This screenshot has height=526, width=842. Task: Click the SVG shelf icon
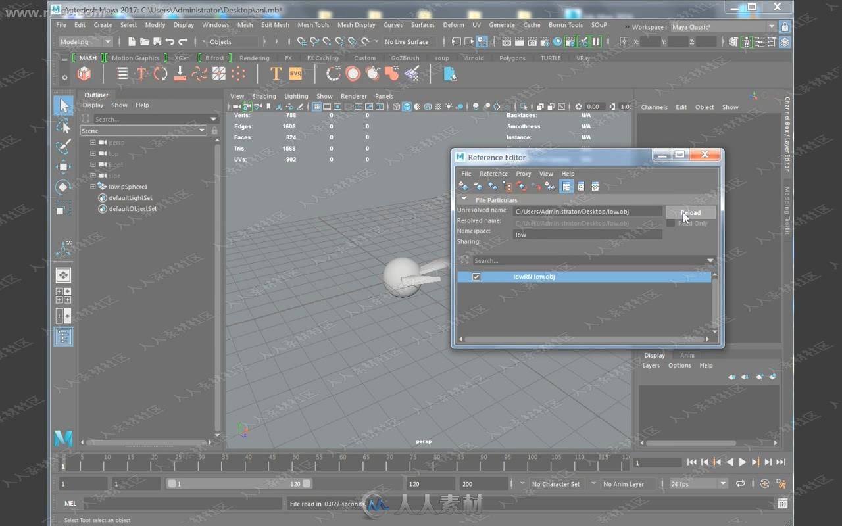coord(295,74)
